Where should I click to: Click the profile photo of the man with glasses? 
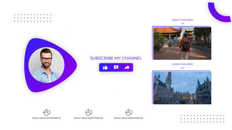coord(46,65)
